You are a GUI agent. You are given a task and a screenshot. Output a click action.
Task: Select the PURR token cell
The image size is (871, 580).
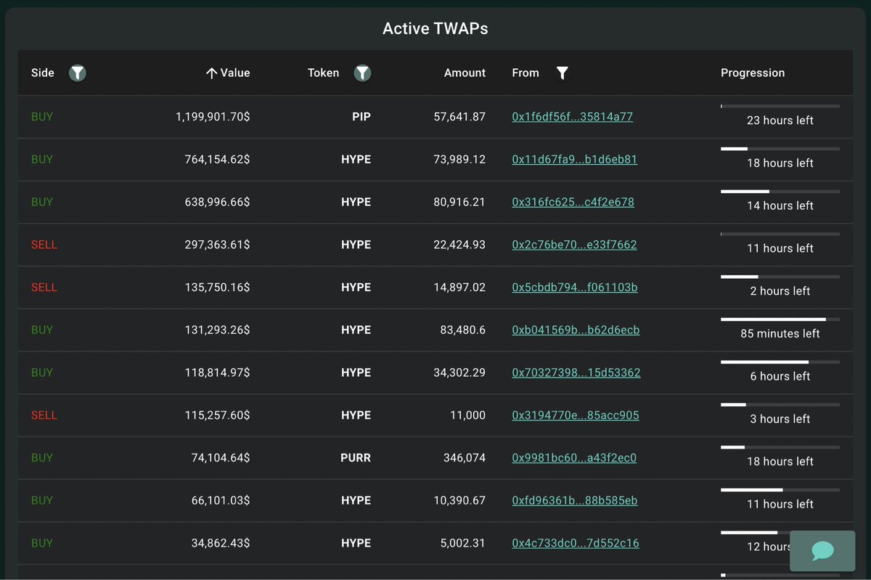tap(356, 458)
